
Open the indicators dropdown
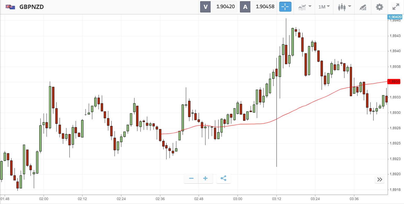305,7
